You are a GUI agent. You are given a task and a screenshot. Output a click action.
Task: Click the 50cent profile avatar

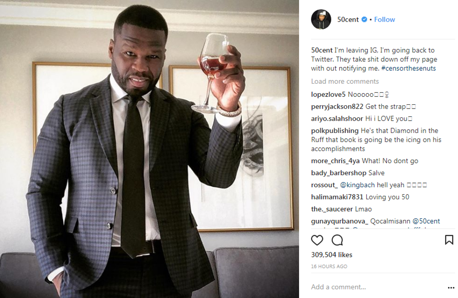pyautogui.click(x=321, y=19)
